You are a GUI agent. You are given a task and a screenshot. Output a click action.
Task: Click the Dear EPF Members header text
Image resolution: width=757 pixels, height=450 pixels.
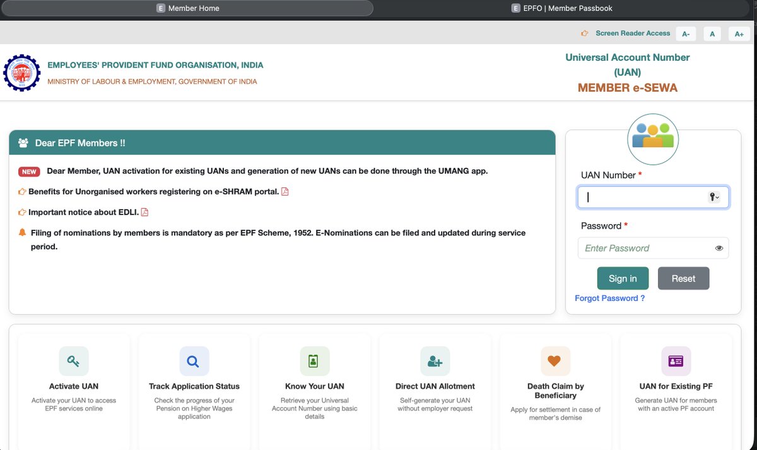pos(80,143)
